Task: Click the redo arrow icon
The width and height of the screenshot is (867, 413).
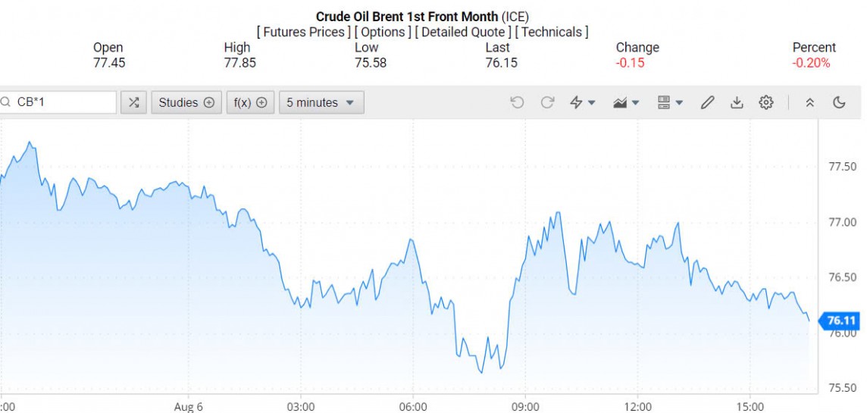Action: [547, 102]
